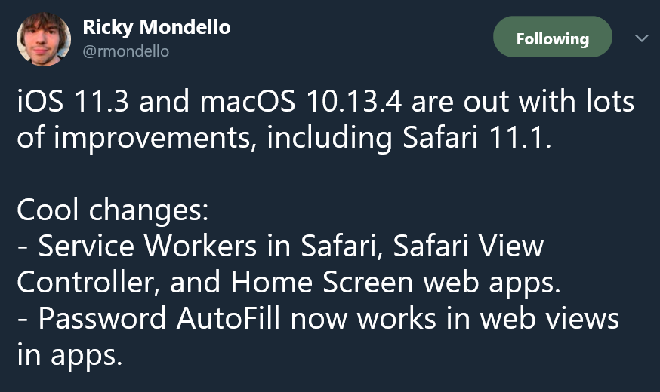Click the "web apps." text

492,283
